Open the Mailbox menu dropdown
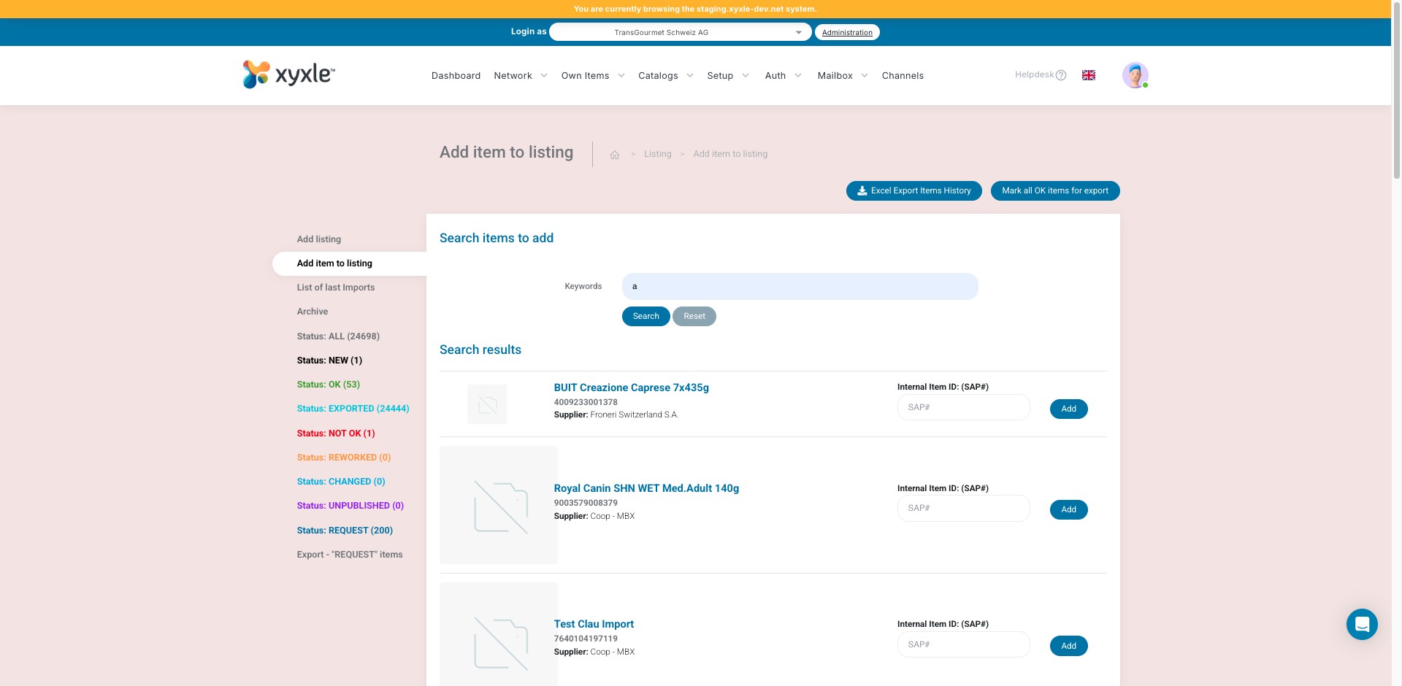1402x686 pixels. click(x=842, y=76)
